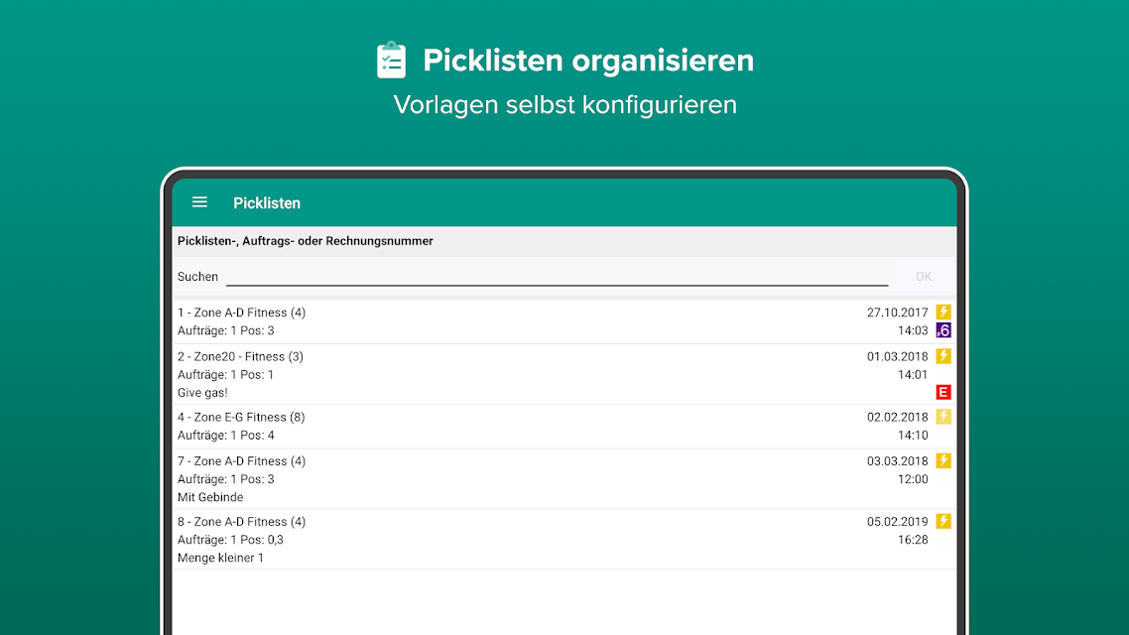The width and height of the screenshot is (1129, 635).
Task: Open picklist 1 - Zone A-D Fitness (4)
Action: (x=564, y=321)
